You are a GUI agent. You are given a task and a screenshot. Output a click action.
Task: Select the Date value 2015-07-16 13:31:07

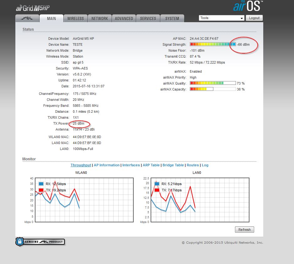(x=88, y=86)
